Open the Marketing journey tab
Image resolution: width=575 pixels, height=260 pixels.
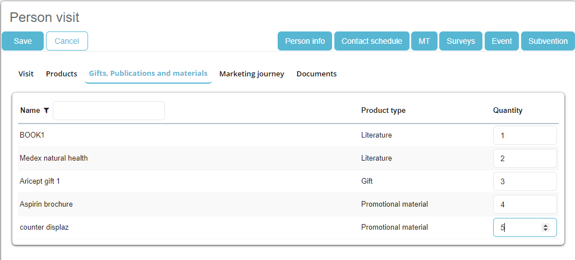click(x=251, y=74)
